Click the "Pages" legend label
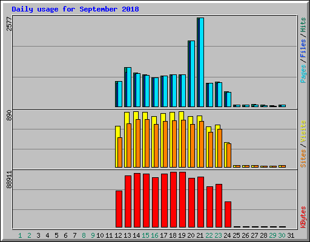 click(x=303, y=74)
